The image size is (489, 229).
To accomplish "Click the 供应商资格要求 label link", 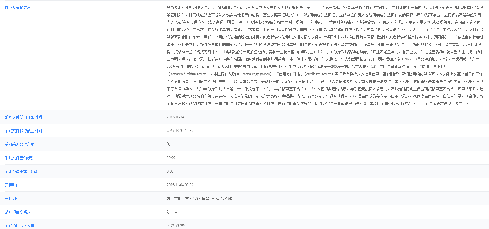I will 18,7.
